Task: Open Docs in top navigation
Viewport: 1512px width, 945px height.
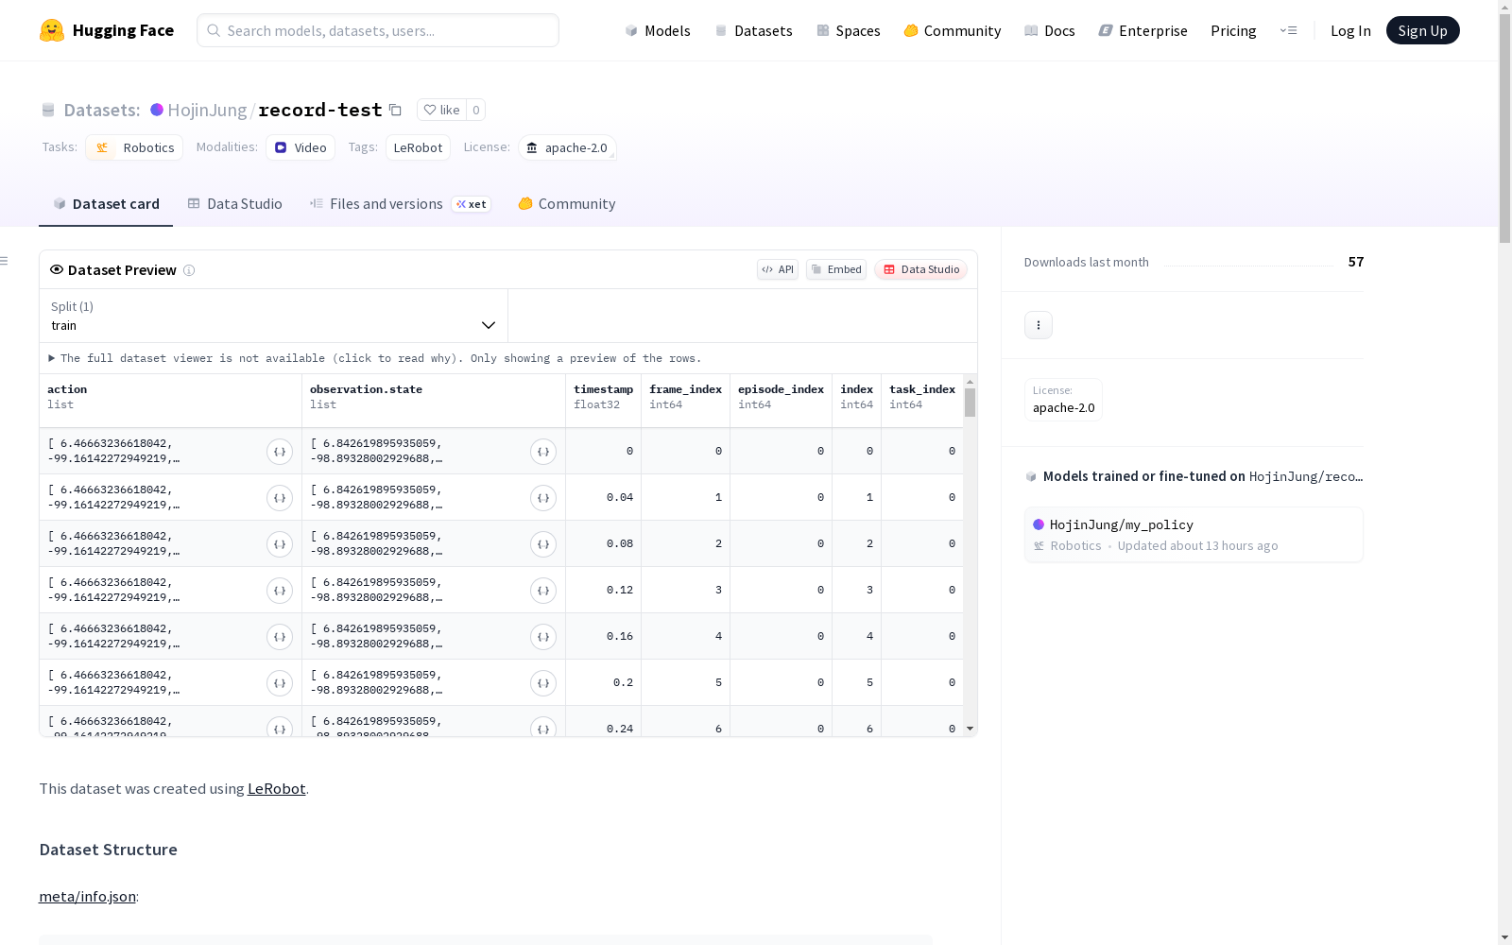Action: click(1050, 30)
